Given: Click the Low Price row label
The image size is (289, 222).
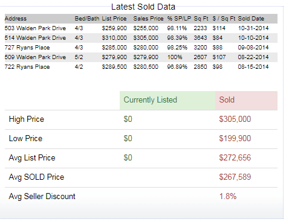Looking at the screenshot, I should pyautogui.click(x=25, y=138).
